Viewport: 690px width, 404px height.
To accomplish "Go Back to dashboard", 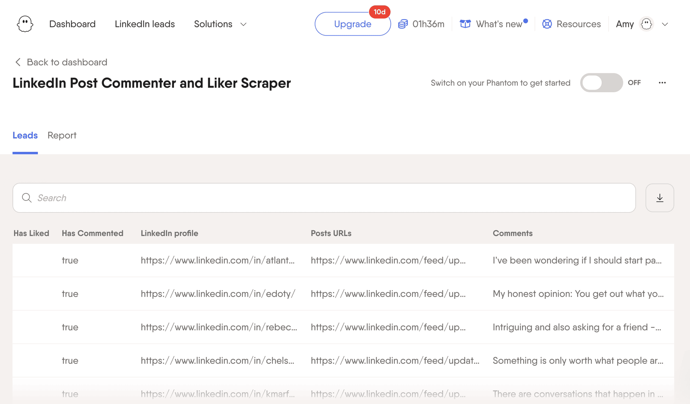I will click(67, 62).
